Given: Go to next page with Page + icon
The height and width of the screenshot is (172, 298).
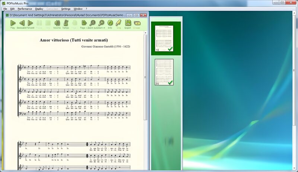Looking at the screenshot, I should 83,23.
